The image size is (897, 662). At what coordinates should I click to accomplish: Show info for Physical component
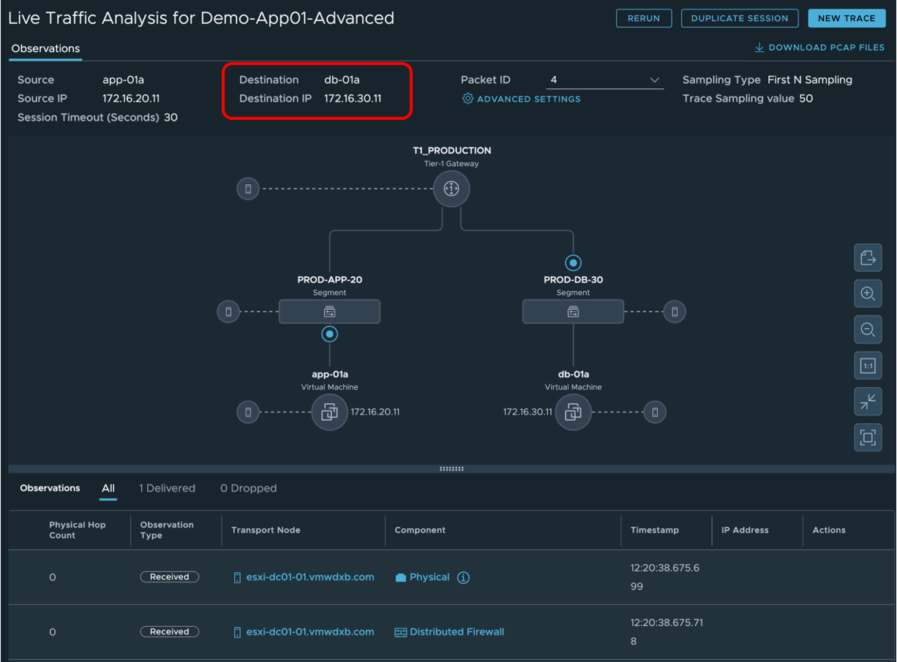pyautogui.click(x=463, y=577)
